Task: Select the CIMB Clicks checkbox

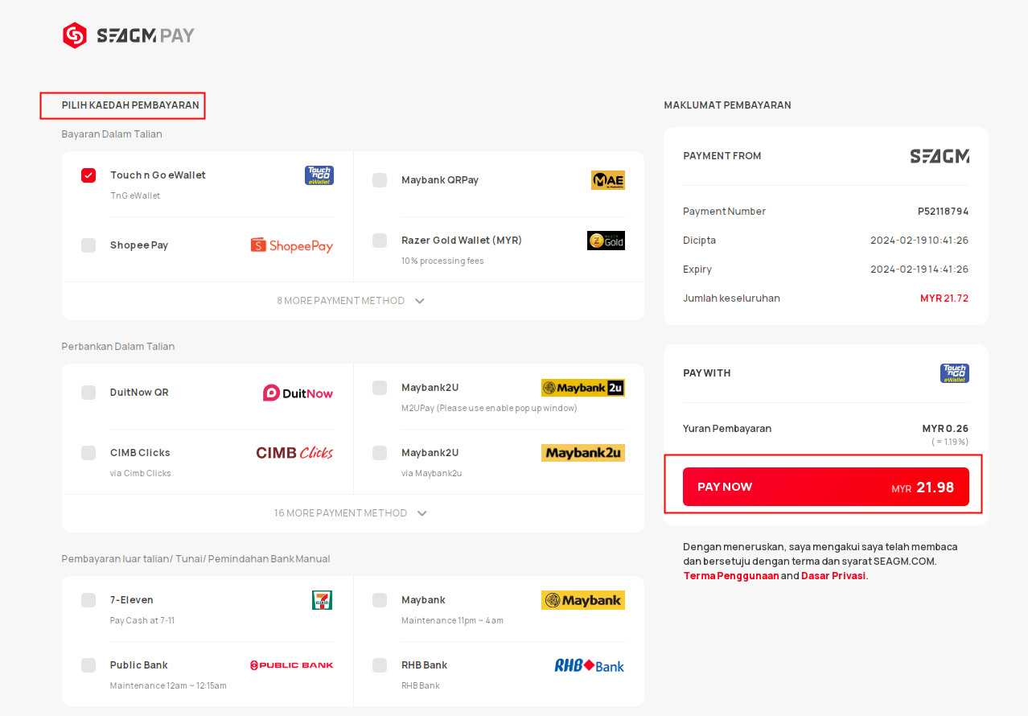Action: pos(88,453)
